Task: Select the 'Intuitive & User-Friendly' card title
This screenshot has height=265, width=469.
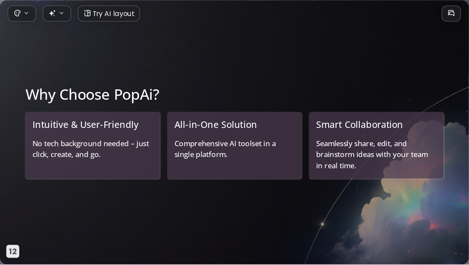Action: coord(86,124)
